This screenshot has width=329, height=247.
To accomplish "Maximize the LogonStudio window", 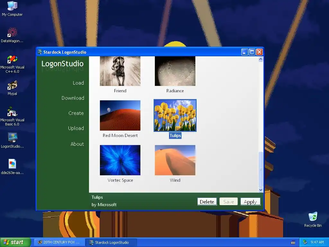I will [x=252, y=52].
